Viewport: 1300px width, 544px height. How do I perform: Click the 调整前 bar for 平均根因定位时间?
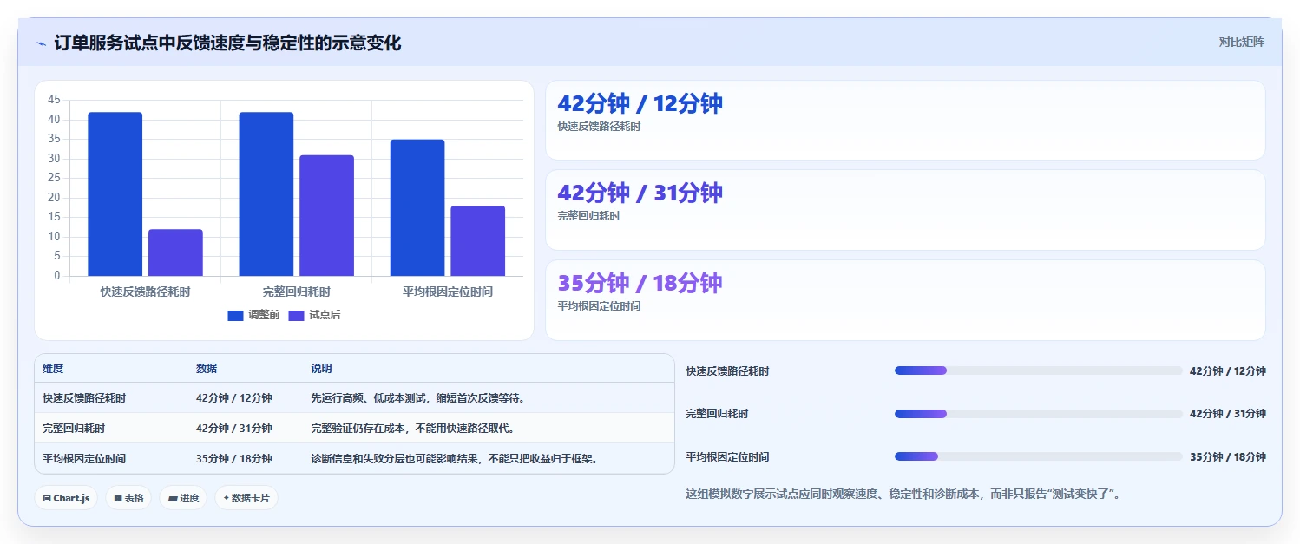[x=417, y=208]
